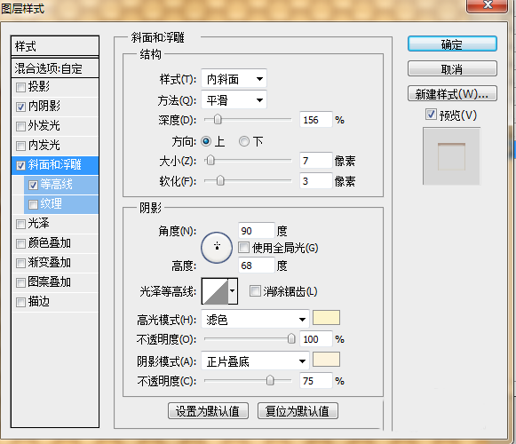Click the style preview thumbnail
The image size is (516, 444).
451,156
